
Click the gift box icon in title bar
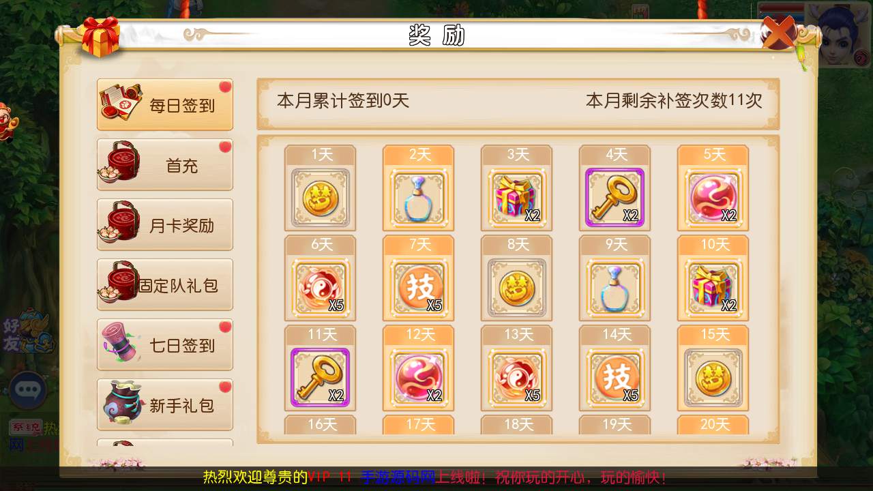[x=100, y=36]
